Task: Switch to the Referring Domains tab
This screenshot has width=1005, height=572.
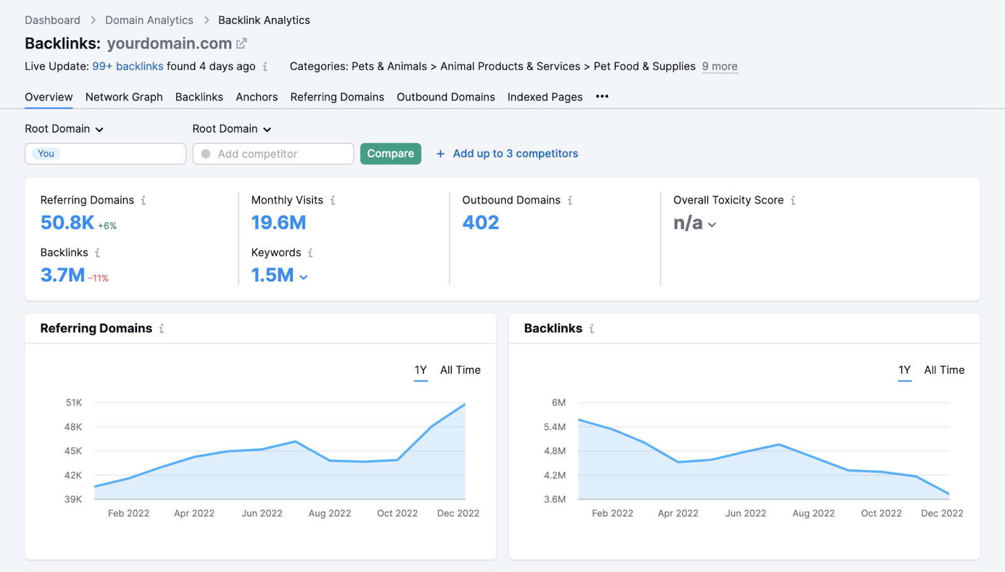Action: [337, 97]
